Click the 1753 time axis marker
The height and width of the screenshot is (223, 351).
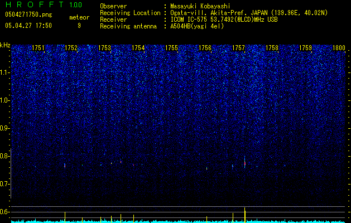104,48
